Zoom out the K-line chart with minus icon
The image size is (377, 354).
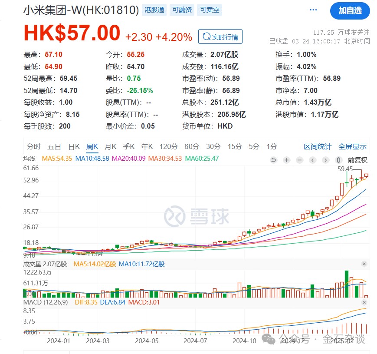[300, 160]
